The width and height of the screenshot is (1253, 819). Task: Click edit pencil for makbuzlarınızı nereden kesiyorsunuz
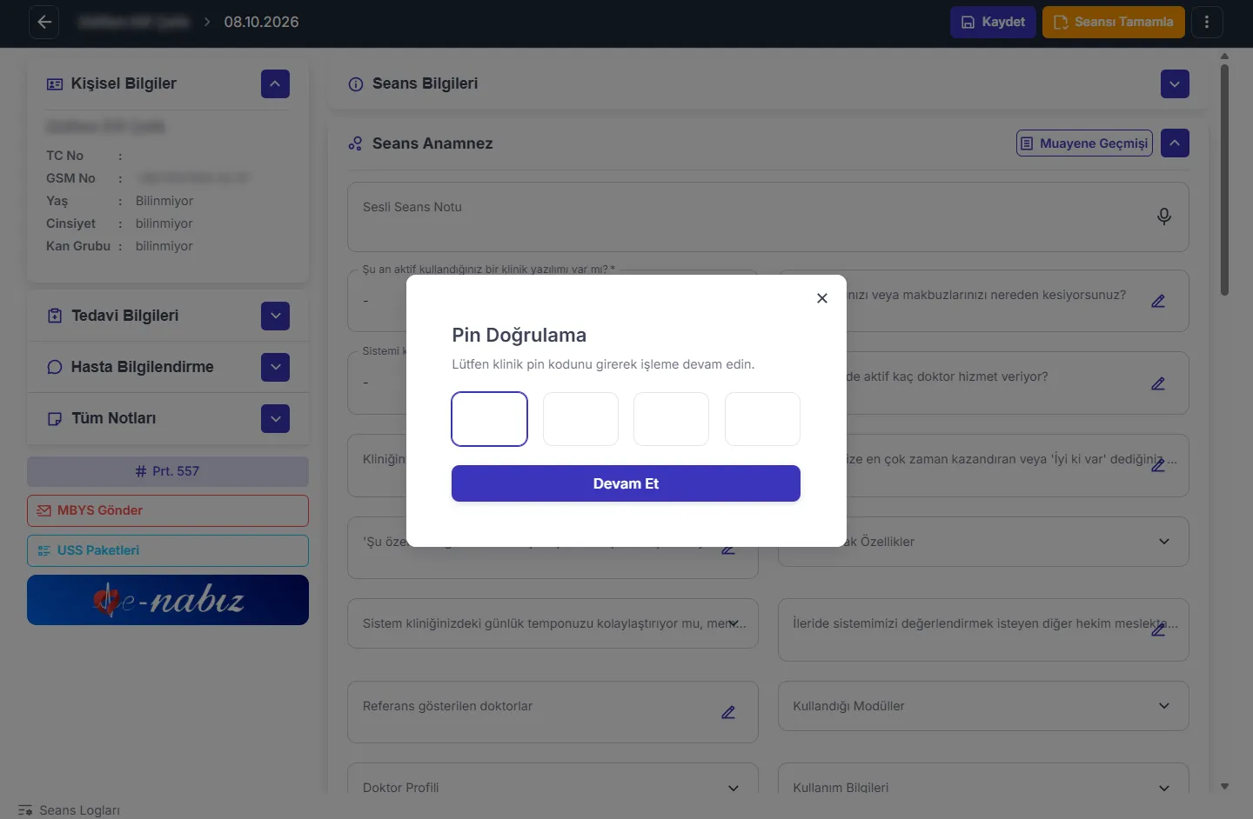point(1158,301)
